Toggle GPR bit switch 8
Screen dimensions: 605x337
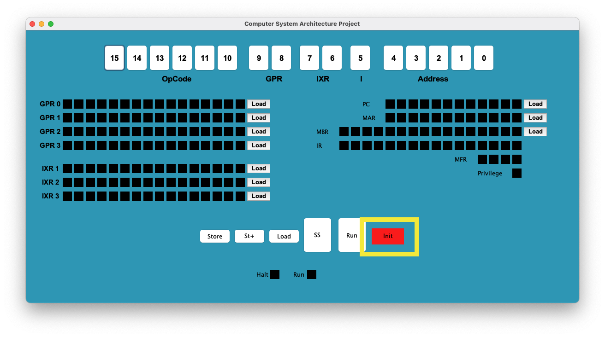[281, 58]
